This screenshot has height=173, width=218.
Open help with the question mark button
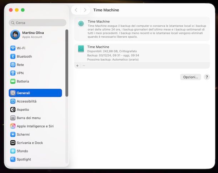207,77
